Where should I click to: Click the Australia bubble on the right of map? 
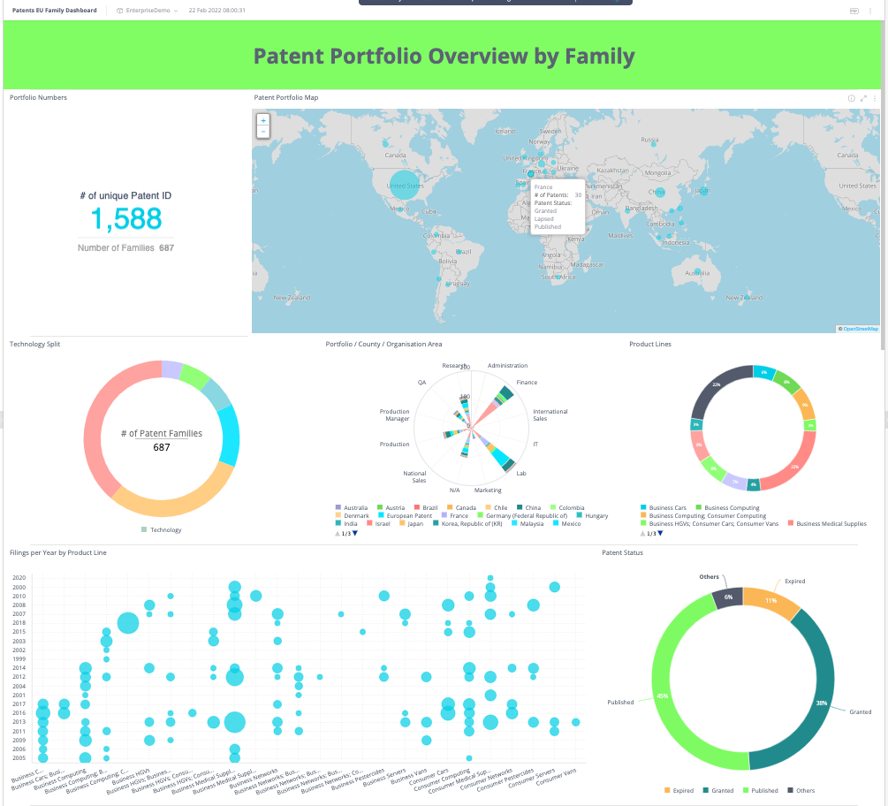[x=697, y=271]
